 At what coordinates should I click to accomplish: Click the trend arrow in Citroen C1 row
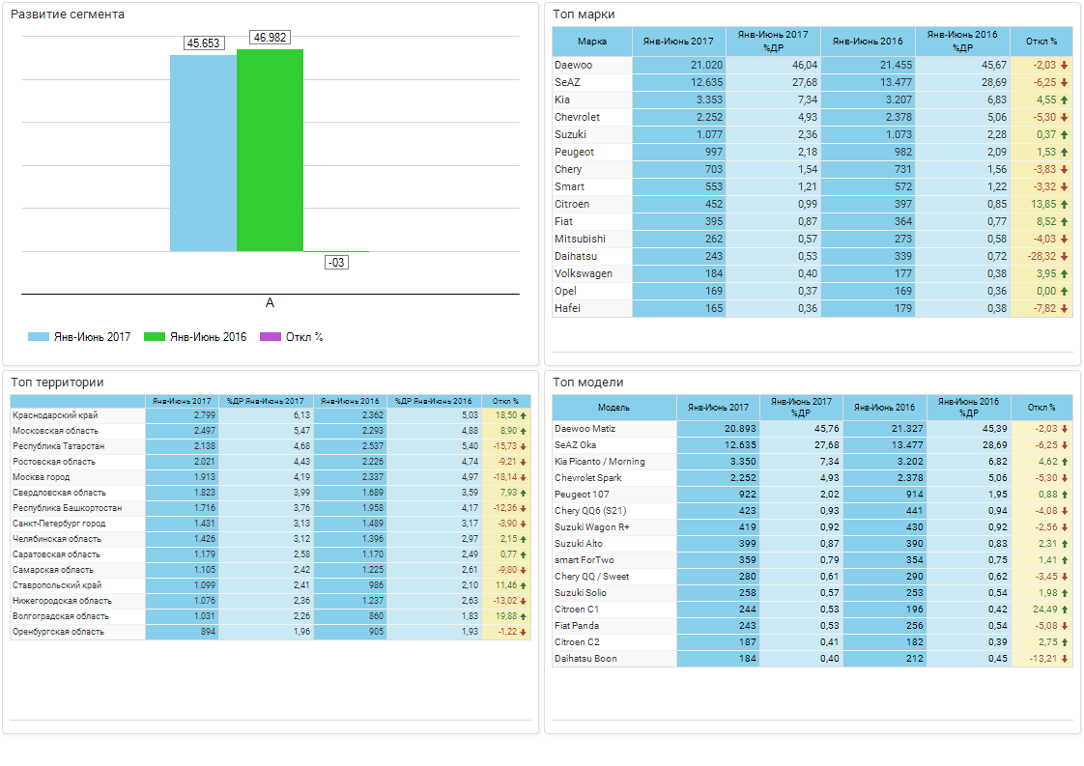point(1064,610)
